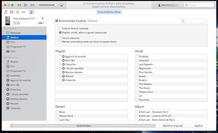Click the Pino Daniele artist label
The image size is (218, 133).
tap(145, 72)
